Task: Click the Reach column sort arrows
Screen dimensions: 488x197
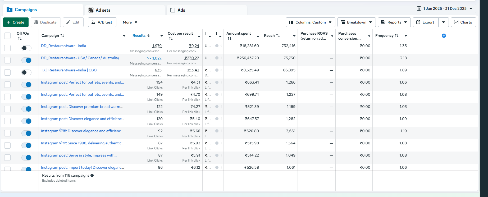Action: [x=278, y=35]
